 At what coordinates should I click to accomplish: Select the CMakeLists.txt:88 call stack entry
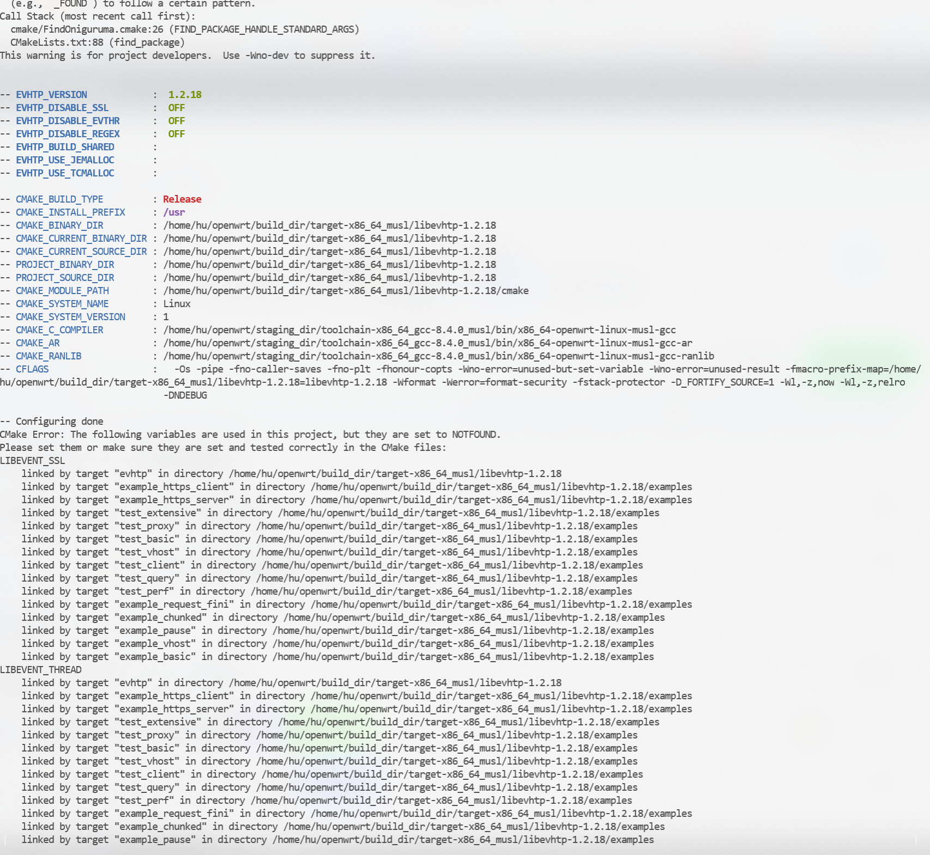click(x=98, y=42)
